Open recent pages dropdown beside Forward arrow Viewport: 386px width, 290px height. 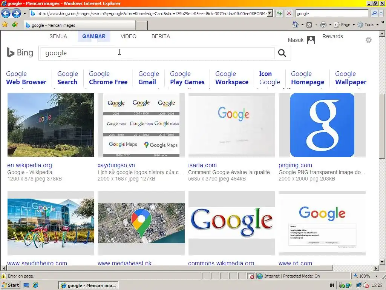(25, 14)
